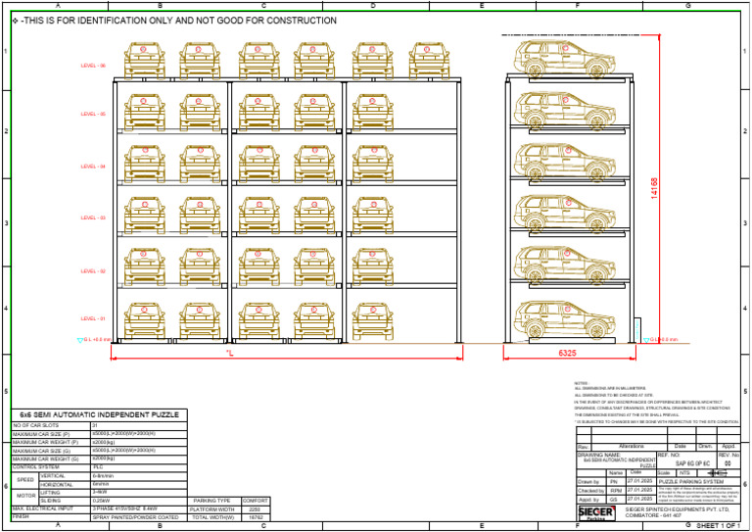
Task: Click the "MAXIMUM CAR WEIGHT (G)" cell
Action: point(51,459)
